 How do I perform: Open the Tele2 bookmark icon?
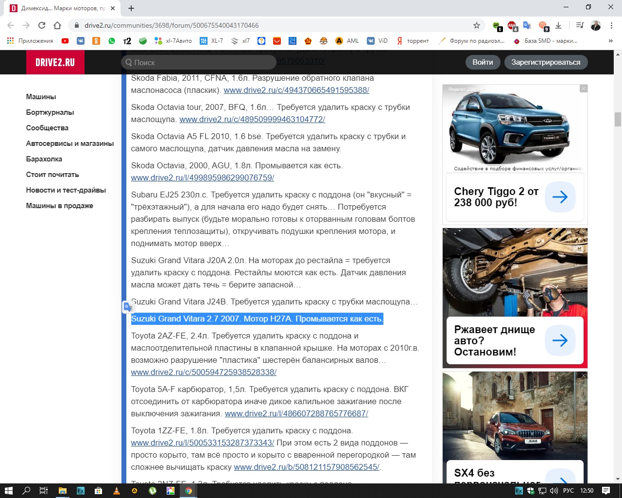127,41
